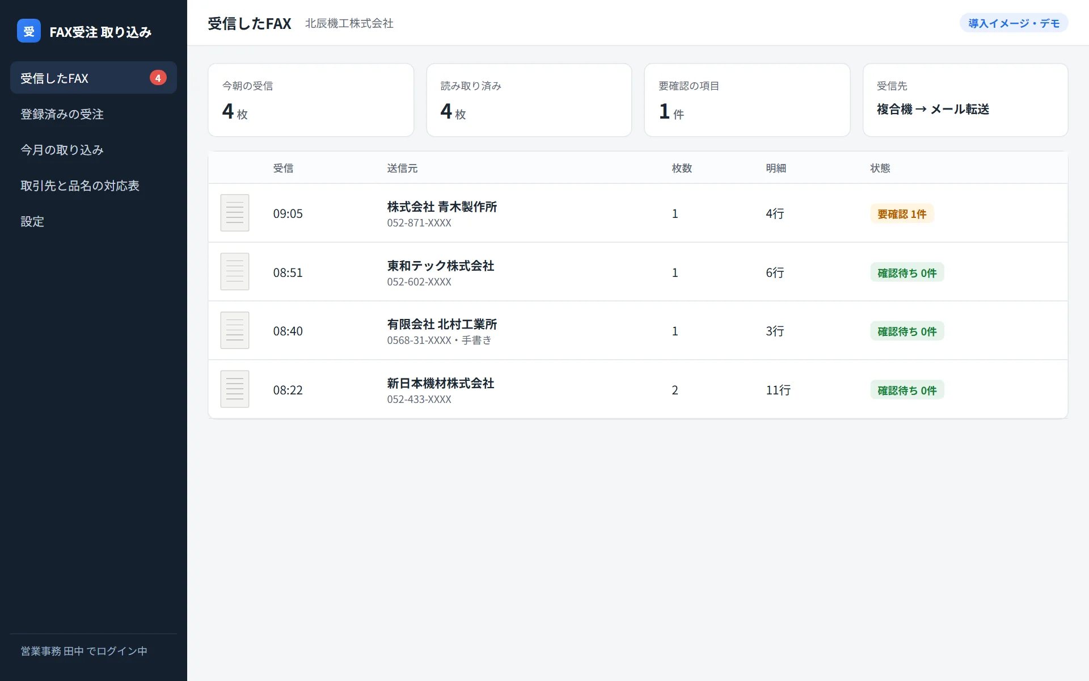Click the 08:40 received time
The image size is (1089, 681).
point(288,331)
